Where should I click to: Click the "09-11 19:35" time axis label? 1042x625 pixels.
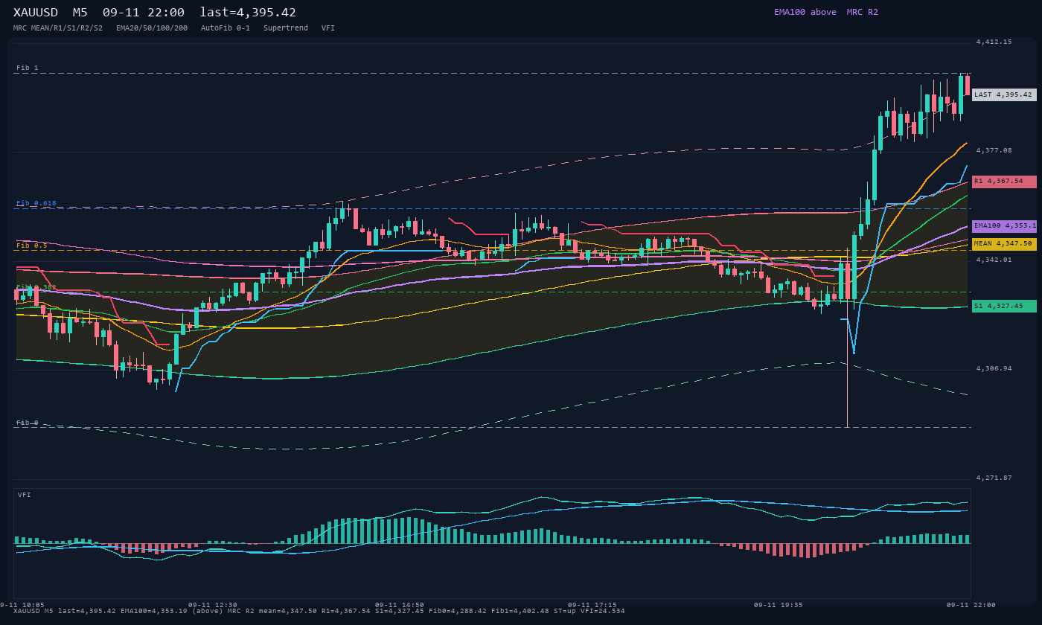(779, 605)
